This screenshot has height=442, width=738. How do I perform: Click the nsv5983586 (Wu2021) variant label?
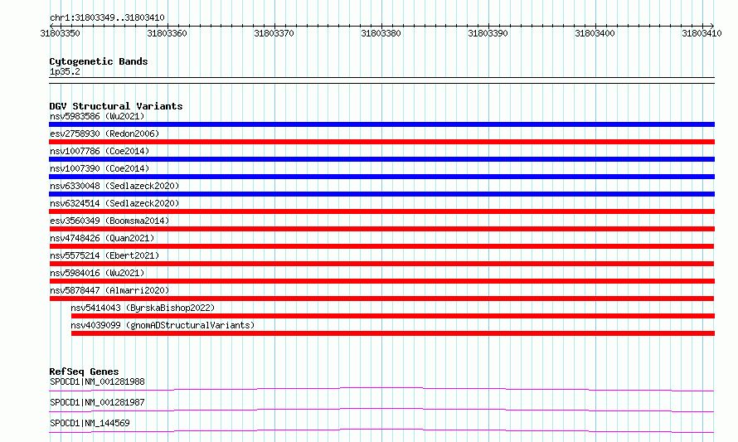(x=97, y=116)
